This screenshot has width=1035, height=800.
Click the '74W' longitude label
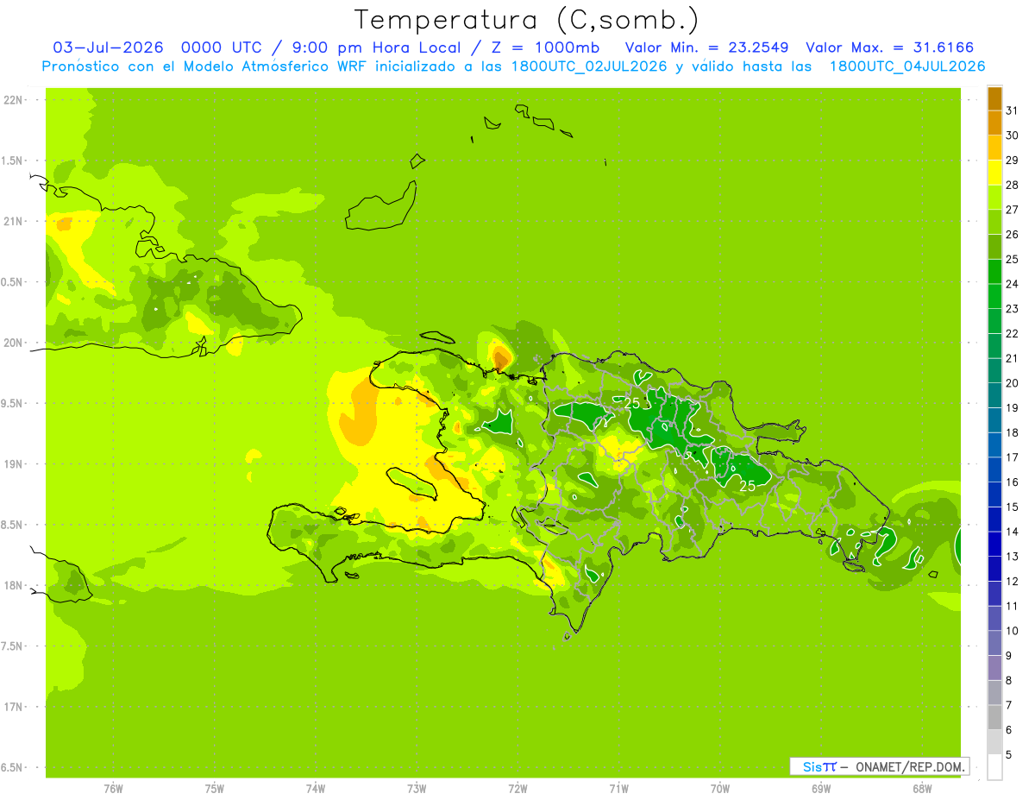315,789
